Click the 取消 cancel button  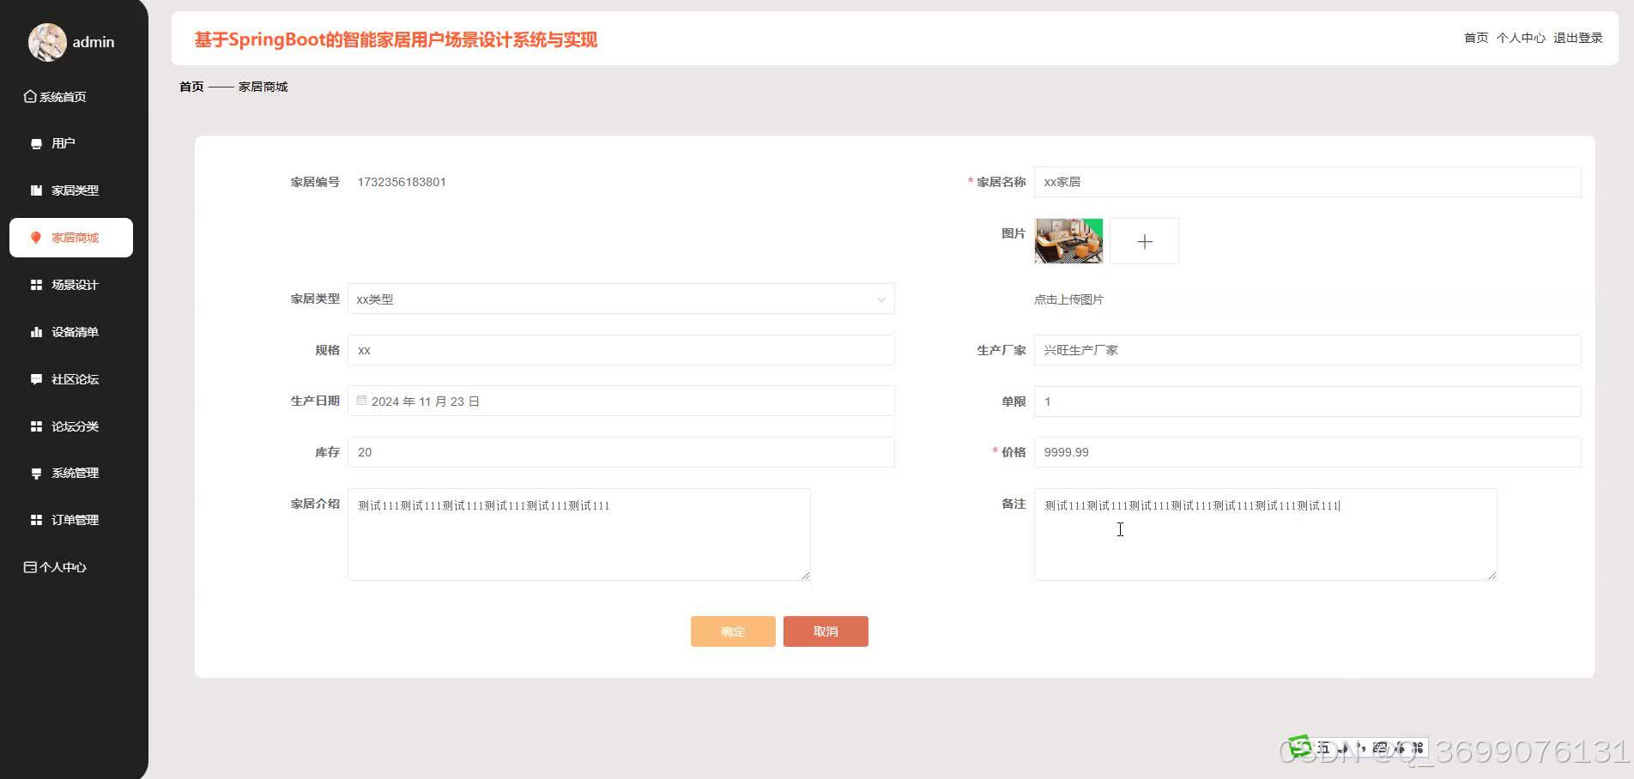(x=826, y=631)
